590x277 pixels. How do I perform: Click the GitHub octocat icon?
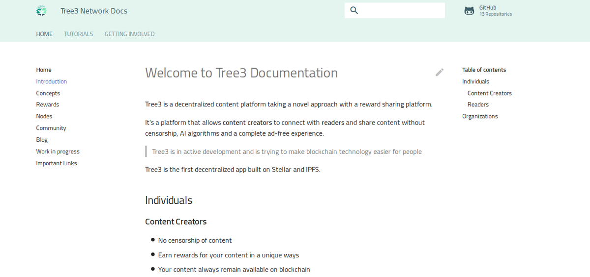[470, 11]
